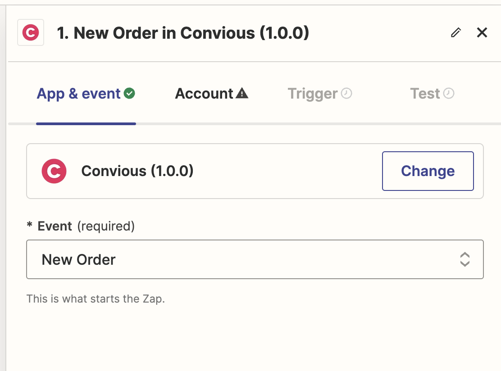
Task: Select the Test tab
Action: click(425, 94)
